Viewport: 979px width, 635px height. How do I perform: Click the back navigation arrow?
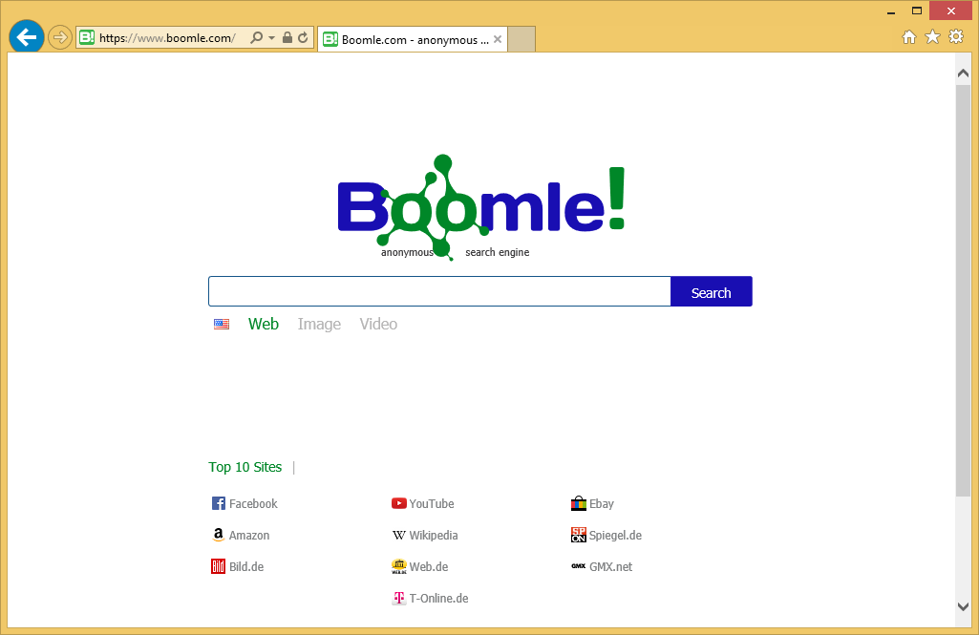(26, 36)
